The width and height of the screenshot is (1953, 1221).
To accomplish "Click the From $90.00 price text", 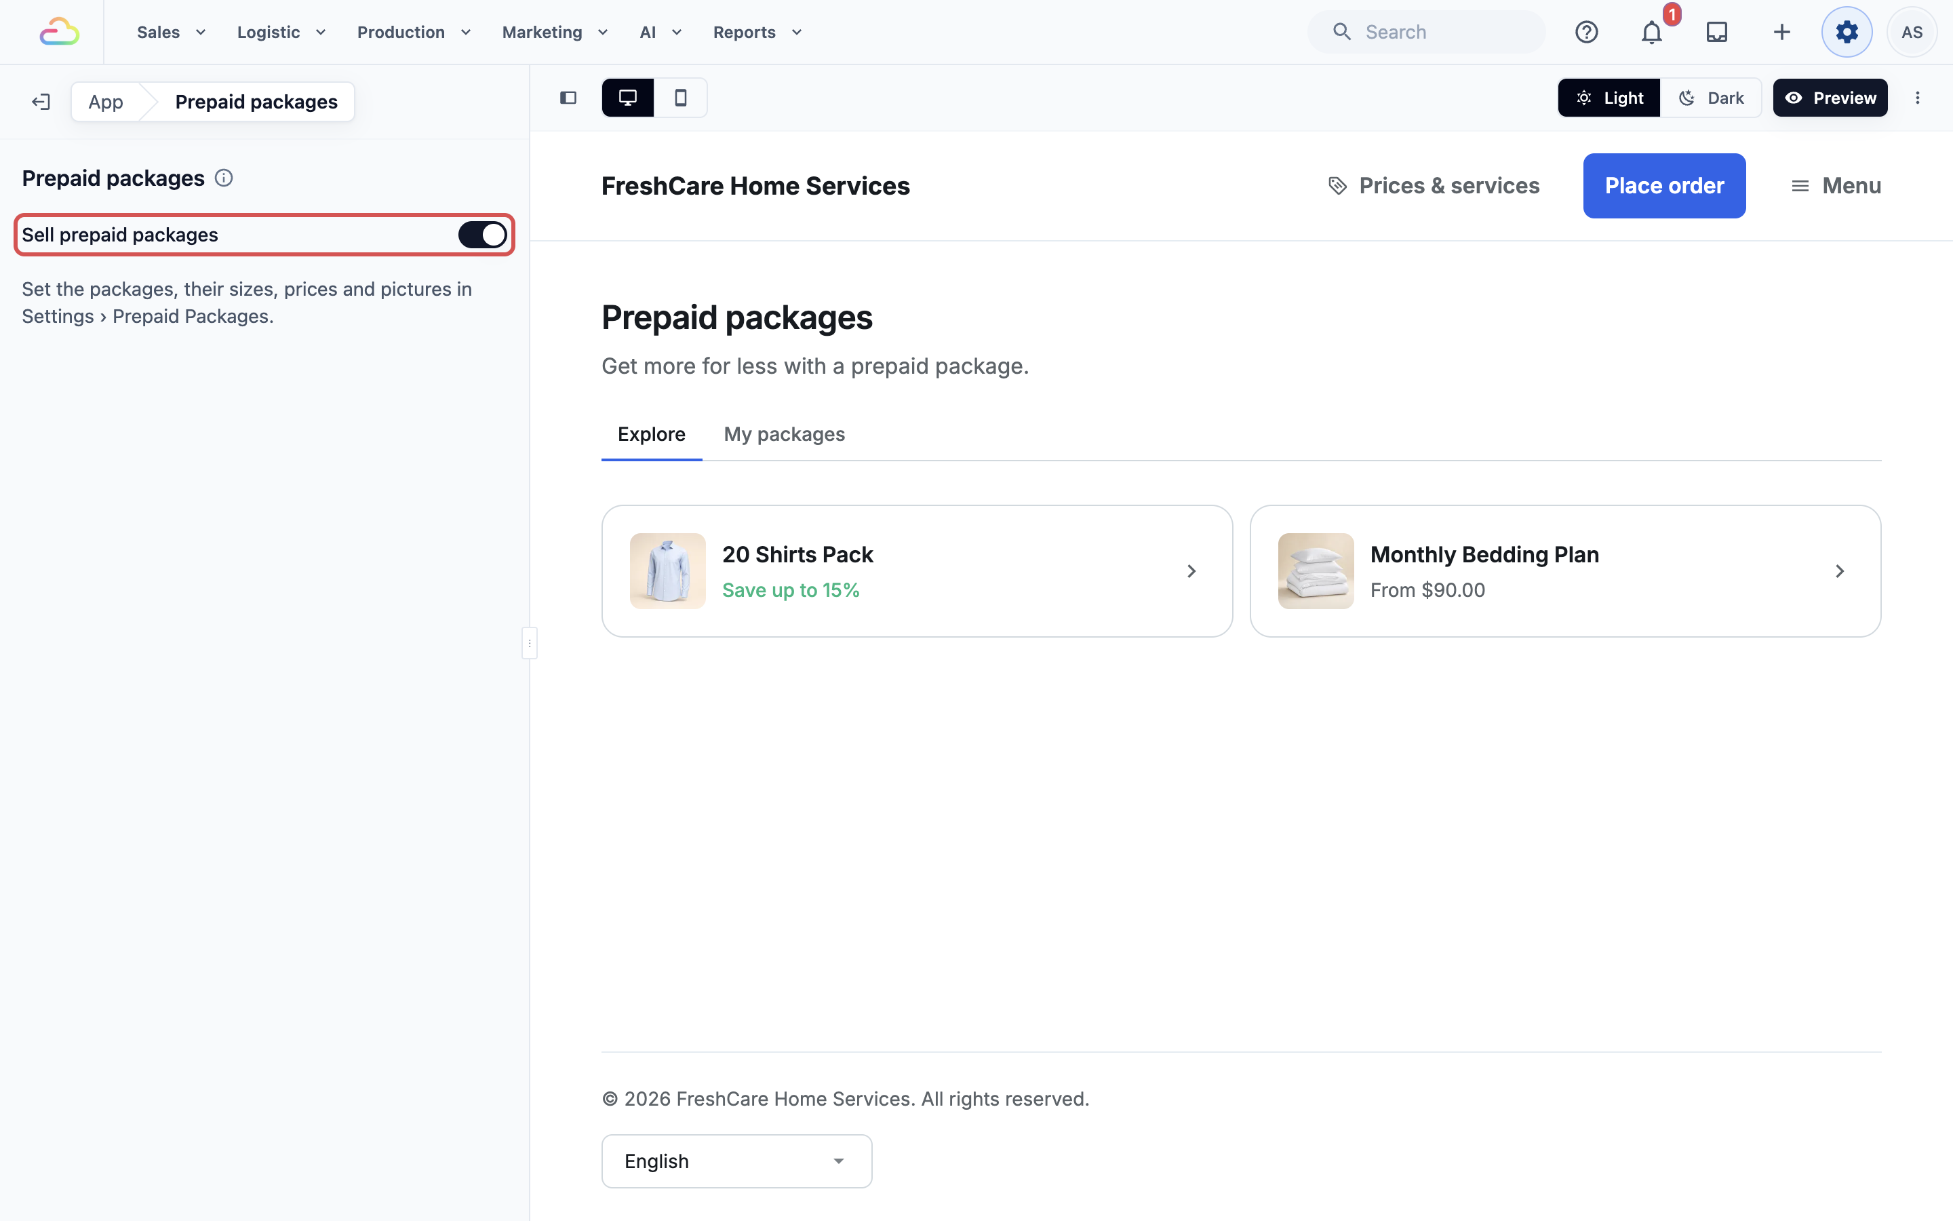I will (1427, 590).
